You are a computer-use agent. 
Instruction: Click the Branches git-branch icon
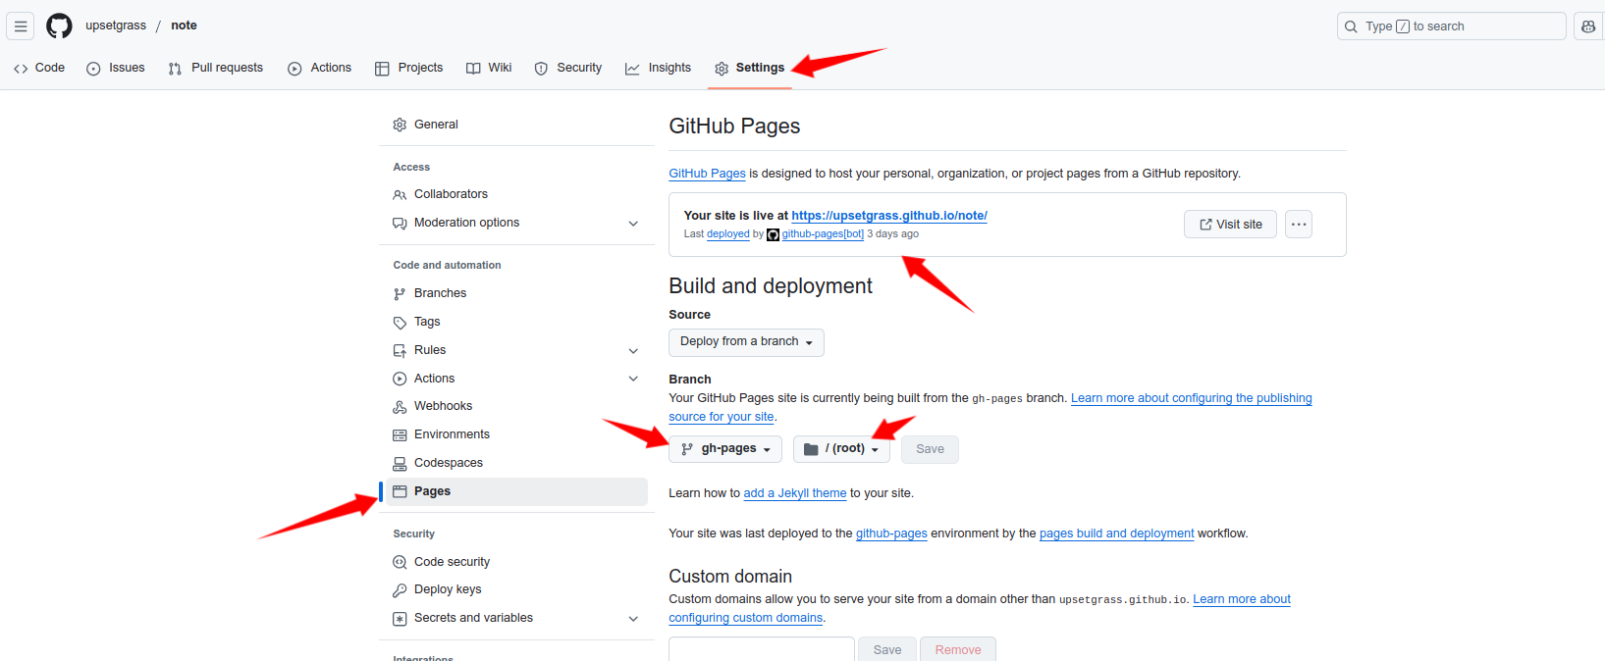tap(400, 293)
